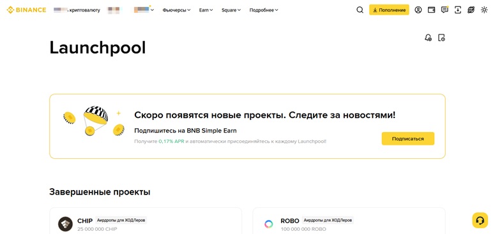Click the Подписаться button

(x=408, y=138)
